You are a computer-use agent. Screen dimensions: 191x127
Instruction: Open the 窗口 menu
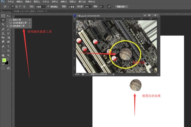(x=82, y=2)
